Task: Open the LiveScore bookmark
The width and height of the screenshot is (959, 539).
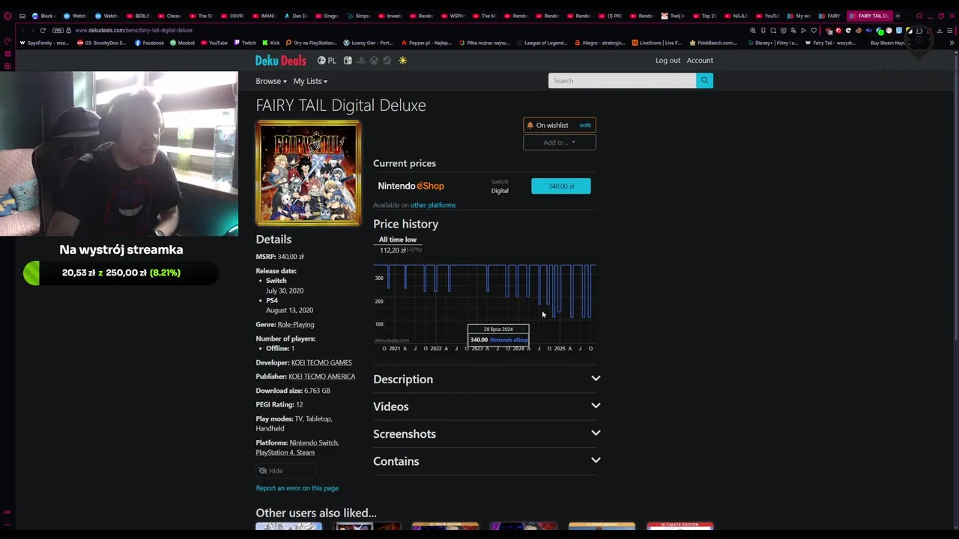Action: click(x=656, y=43)
